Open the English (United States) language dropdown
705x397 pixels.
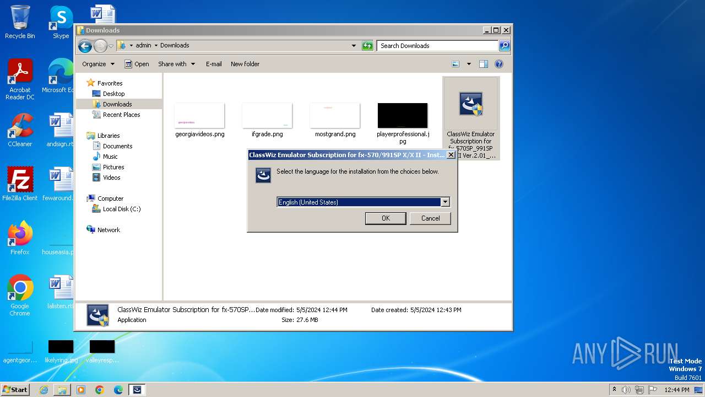[445, 202]
